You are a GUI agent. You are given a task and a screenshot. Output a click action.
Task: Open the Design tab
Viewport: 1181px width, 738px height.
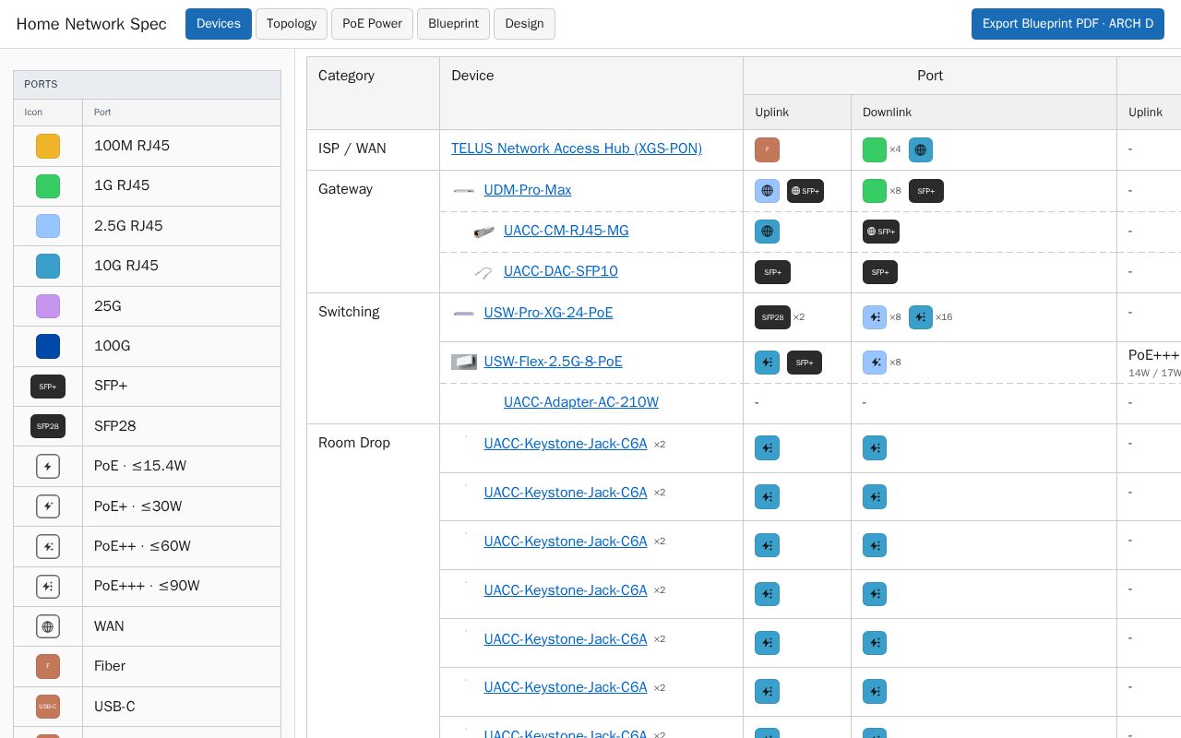(524, 24)
